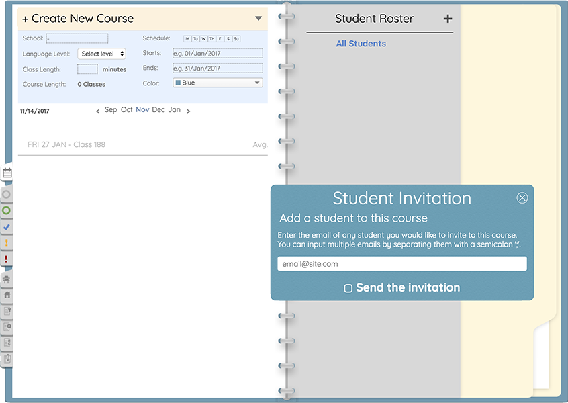The image size is (568, 403).
Task: Open the home icon sidebar tab
Action: [7, 295]
